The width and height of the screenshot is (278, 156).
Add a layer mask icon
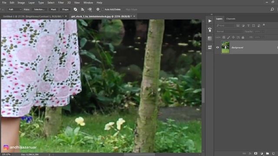pos(256,153)
